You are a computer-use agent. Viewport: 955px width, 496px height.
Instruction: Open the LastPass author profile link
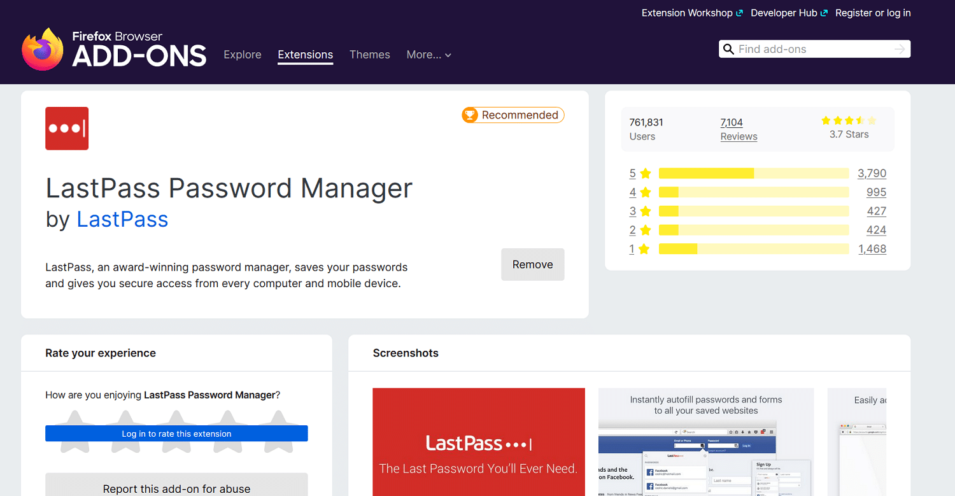point(122,220)
